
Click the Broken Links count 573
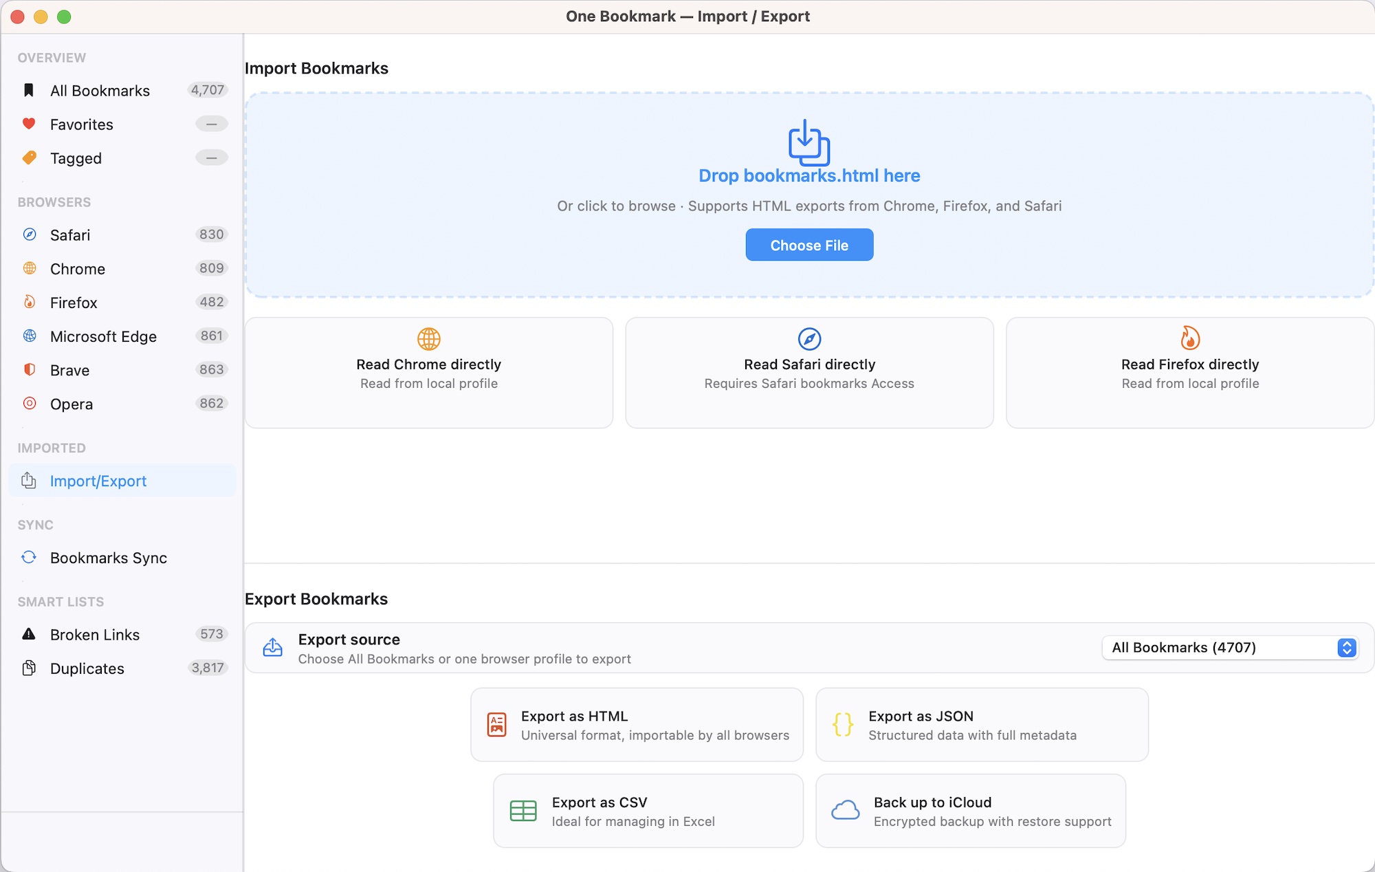[x=212, y=634]
